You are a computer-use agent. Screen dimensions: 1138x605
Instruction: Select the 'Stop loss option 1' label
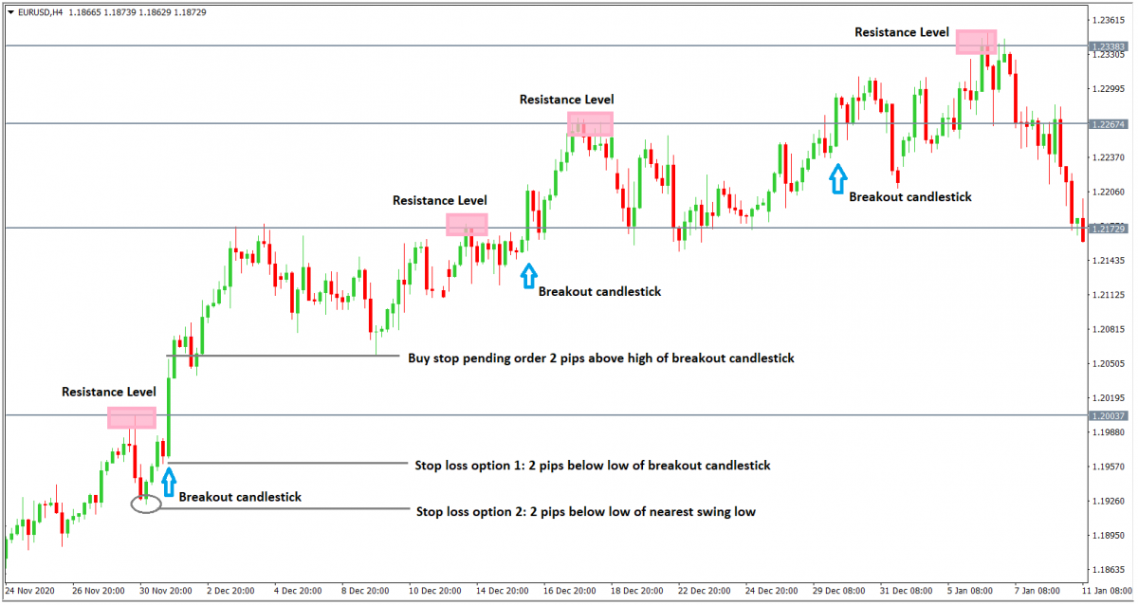click(593, 466)
